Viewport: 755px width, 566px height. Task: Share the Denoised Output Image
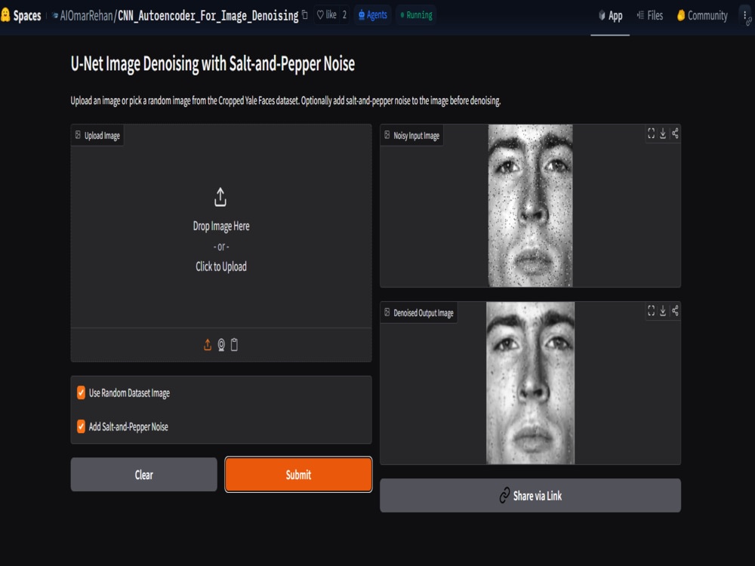pos(675,311)
